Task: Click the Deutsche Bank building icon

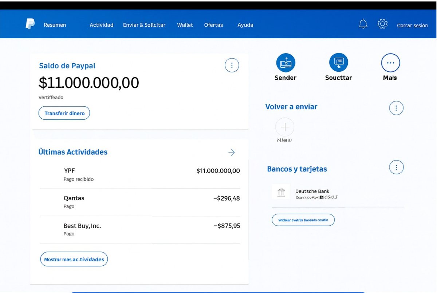Action: coord(281,192)
